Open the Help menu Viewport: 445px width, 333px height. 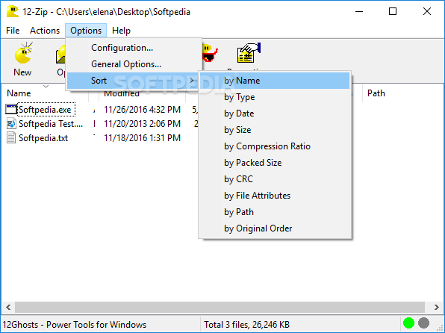[121, 31]
